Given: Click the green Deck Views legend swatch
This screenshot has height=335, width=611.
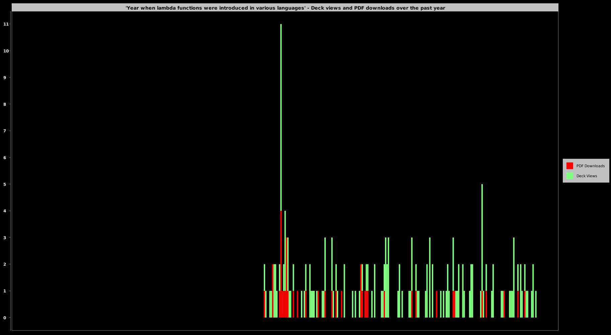Looking at the screenshot, I should 569,176.
